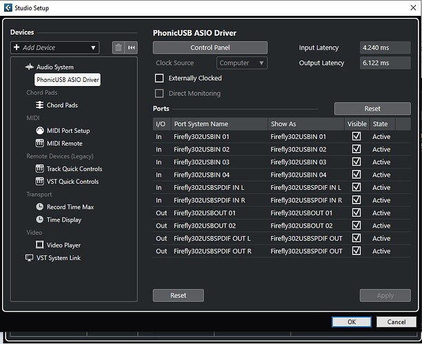Click the MIDI Remote icon
Image resolution: width=422 pixels, height=344 pixels.
[x=39, y=143]
